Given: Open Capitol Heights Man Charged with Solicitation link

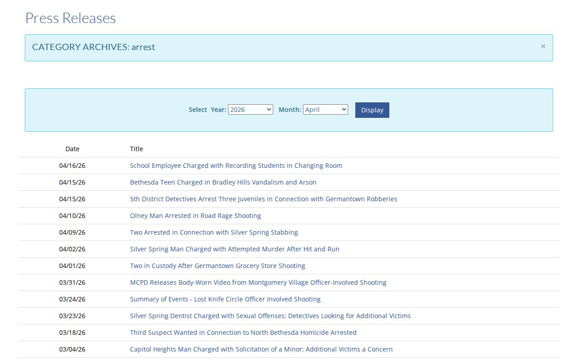Looking at the screenshot, I should coord(261,349).
